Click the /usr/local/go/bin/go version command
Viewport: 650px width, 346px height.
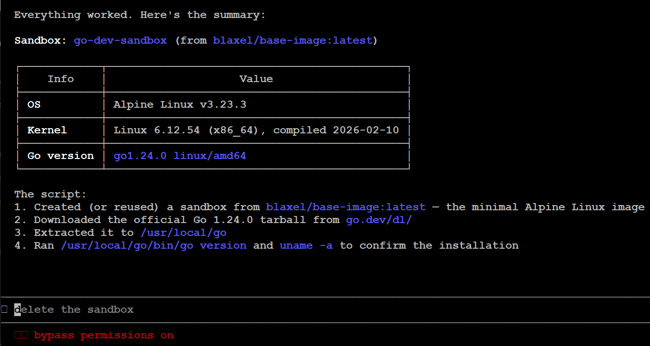coord(154,245)
